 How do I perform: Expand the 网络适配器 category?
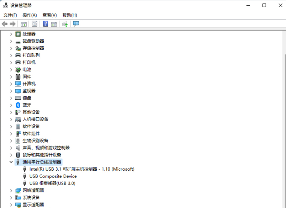click(x=11, y=190)
